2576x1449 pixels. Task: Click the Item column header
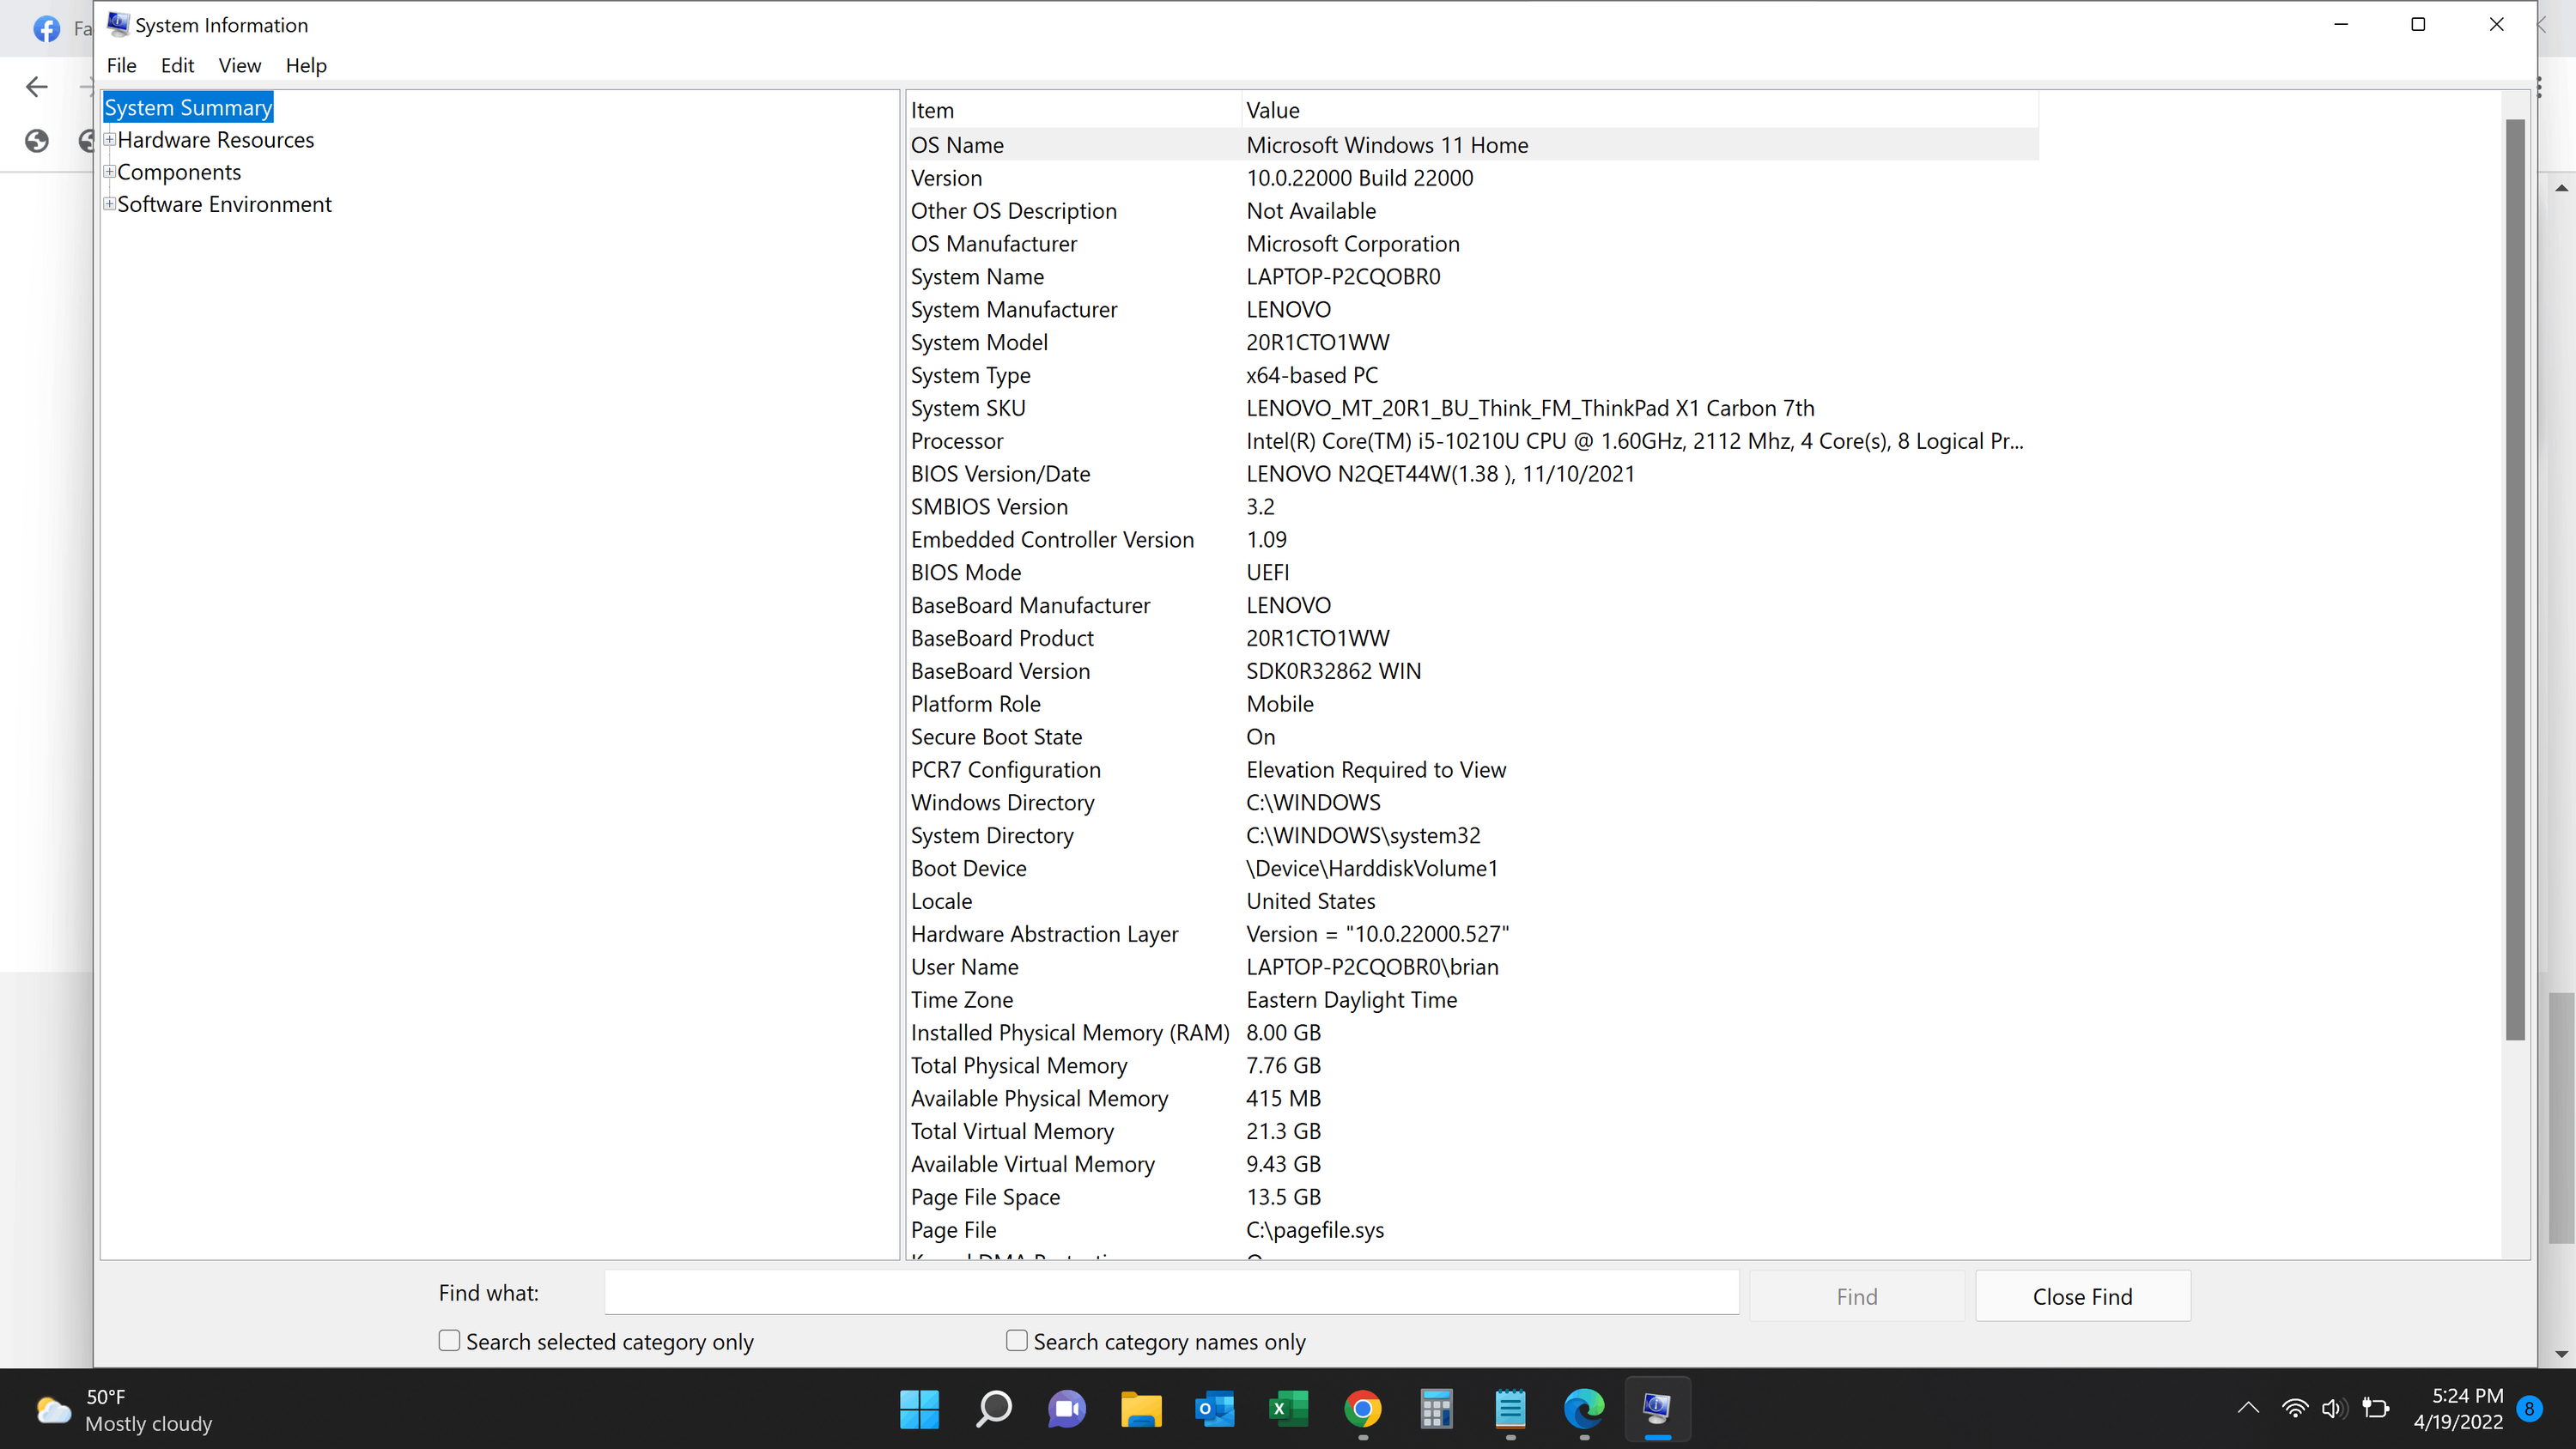pos(1073,110)
